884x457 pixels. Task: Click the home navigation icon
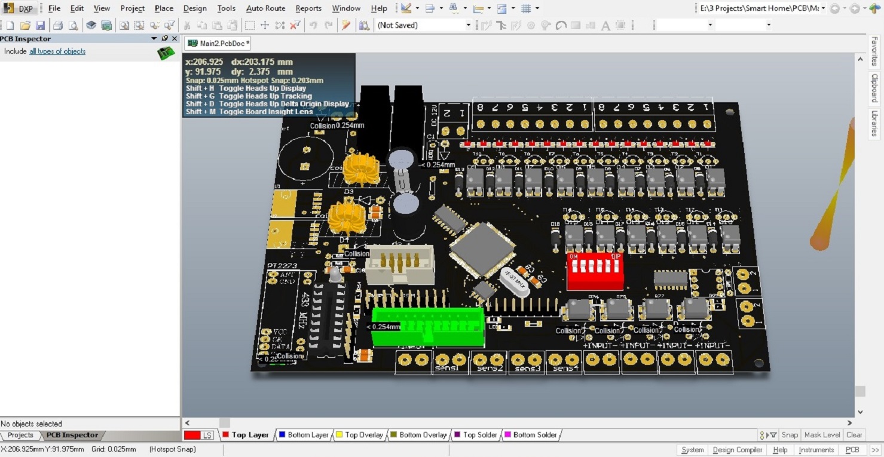[x=875, y=8]
